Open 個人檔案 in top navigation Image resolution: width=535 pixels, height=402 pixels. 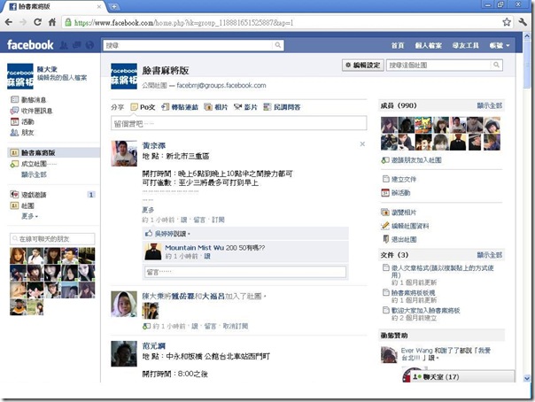[x=428, y=45]
